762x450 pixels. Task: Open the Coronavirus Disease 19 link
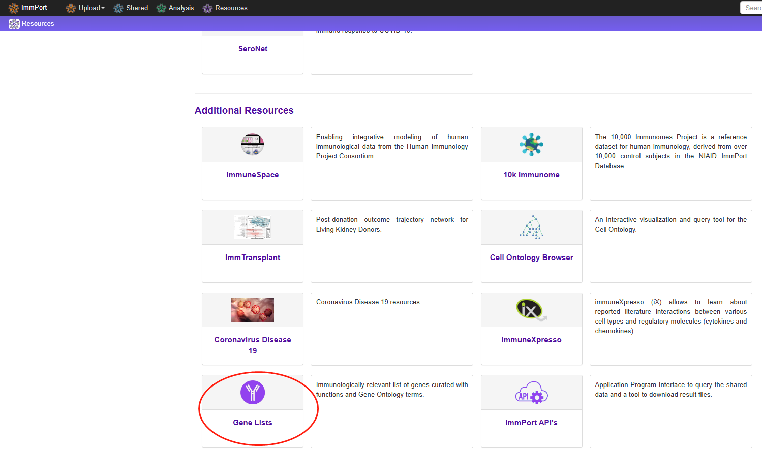[x=253, y=345]
